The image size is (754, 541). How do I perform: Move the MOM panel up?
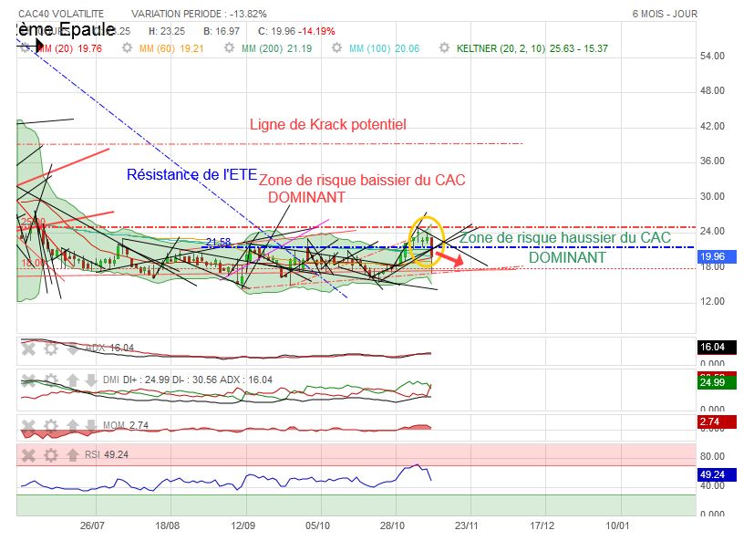(x=73, y=425)
